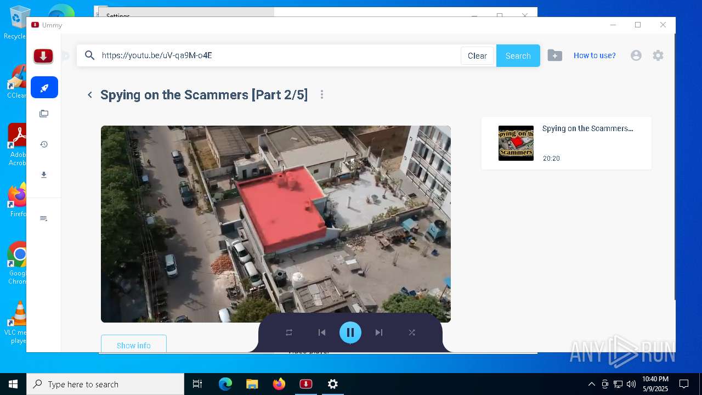Click the 20:20 duration text
The image size is (702, 395).
click(551, 159)
